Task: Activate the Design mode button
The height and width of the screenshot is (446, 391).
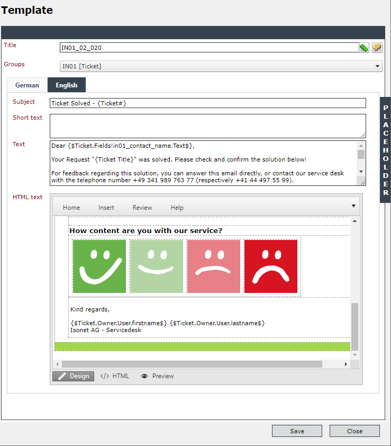Action: pos(74,376)
